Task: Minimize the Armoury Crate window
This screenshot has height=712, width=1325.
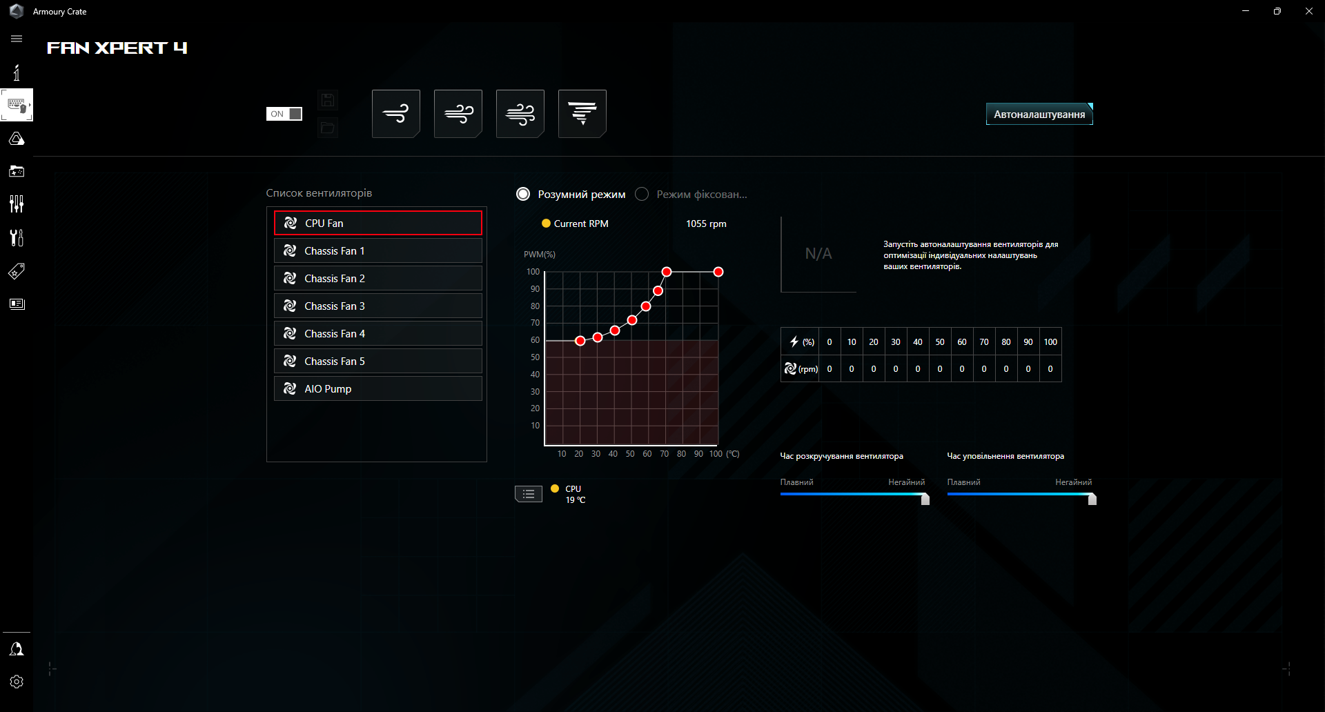Action: 1246,11
